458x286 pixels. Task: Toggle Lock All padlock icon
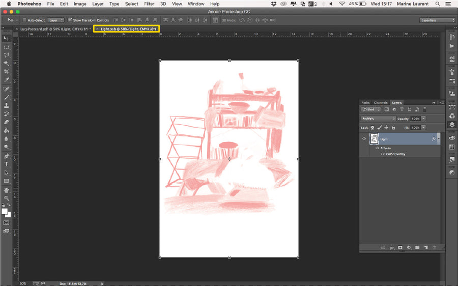coord(393,128)
